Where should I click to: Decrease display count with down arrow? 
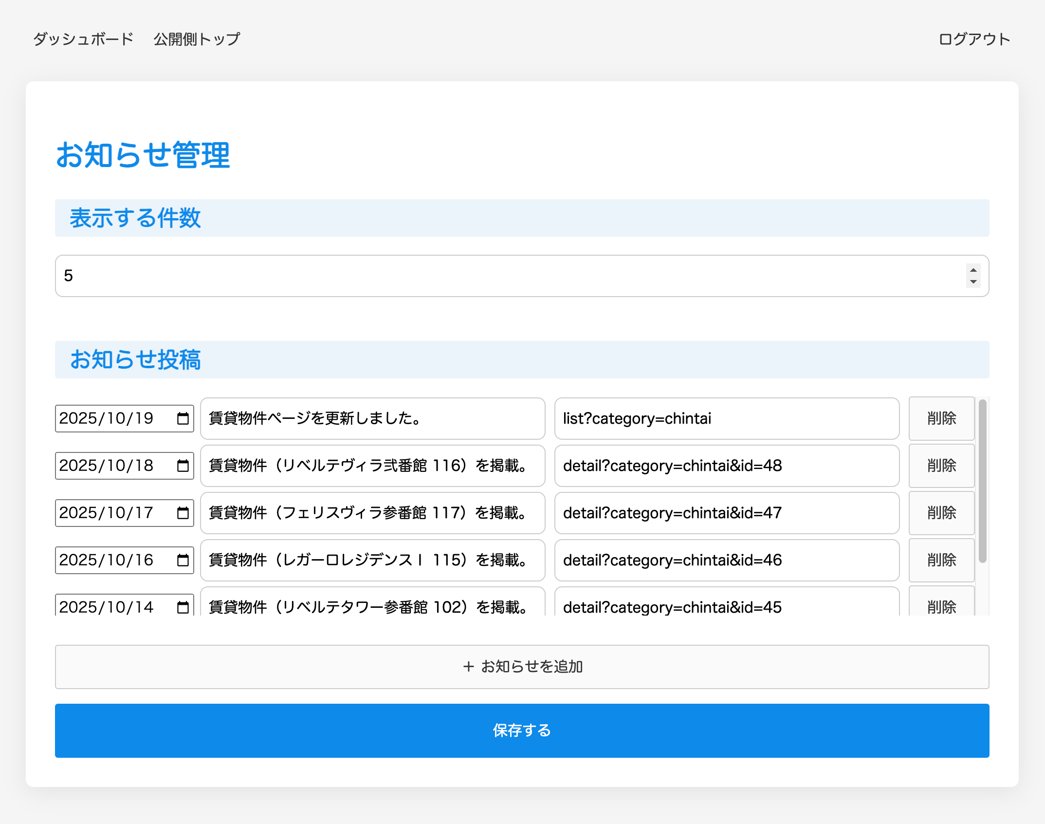click(x=973, y=282)
